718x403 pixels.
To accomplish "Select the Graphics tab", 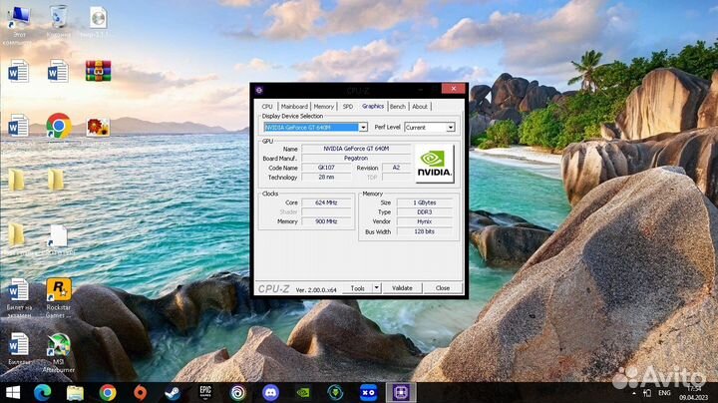I will point(373,106).
